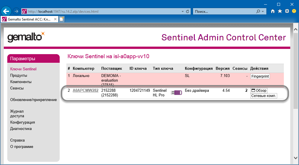The image size is (299, 165).
Task: Open Обновление/прикрепление page
Action: (33, 100)
